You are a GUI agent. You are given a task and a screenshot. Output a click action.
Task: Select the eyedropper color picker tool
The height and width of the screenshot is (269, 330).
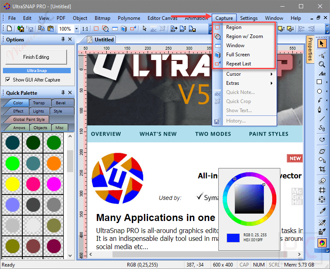pos(322,211)
